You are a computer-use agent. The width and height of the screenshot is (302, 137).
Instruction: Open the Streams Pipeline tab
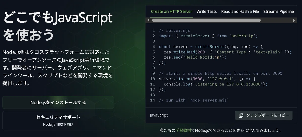click(x=279, y=12)
